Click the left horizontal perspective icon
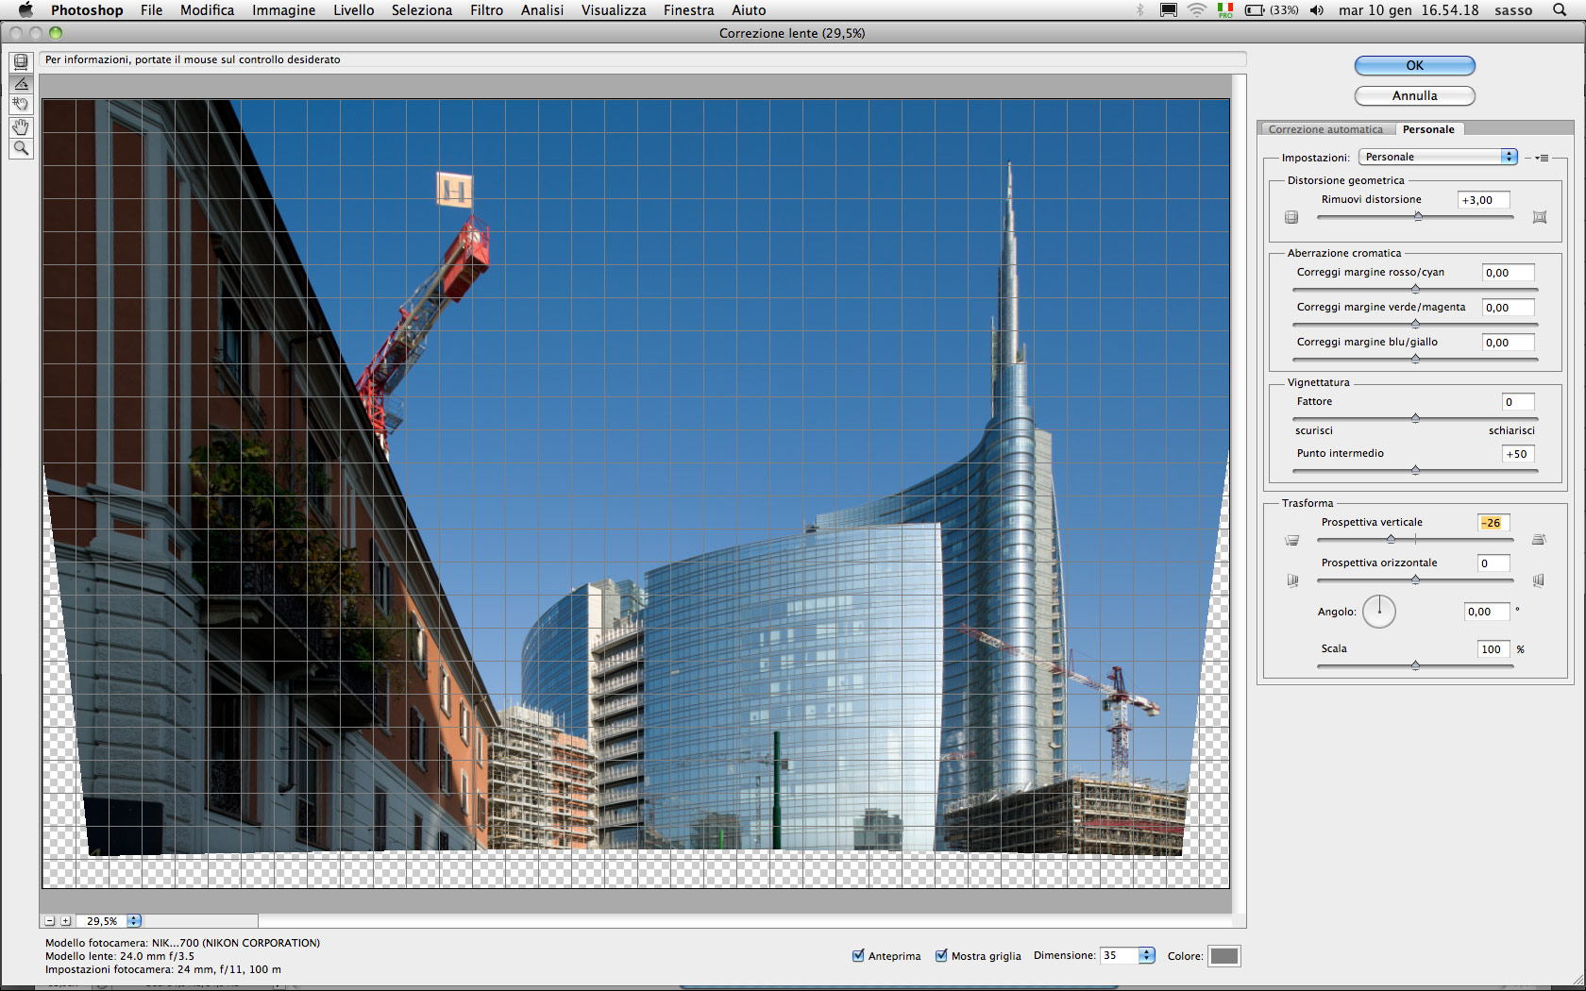The height and width of the screenshot is (991, 1586). (1292, 580)
